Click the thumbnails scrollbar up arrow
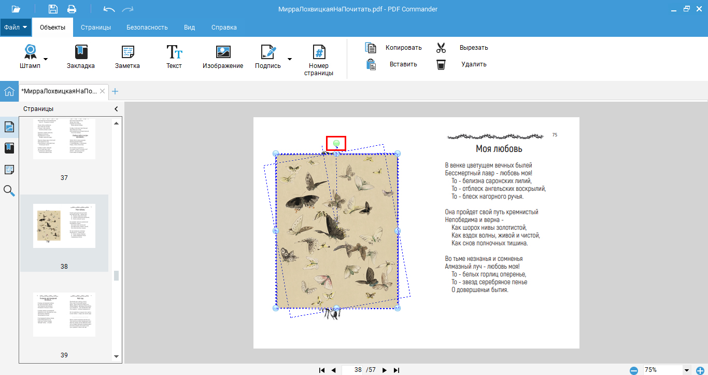Screen dimensions: 708x375 point(116,123)
